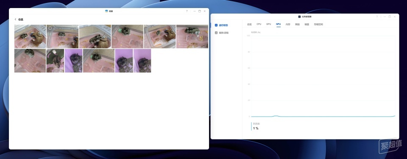
Task: Select the NPU tab
Action: pyautogui.click(x=278, y=24)
